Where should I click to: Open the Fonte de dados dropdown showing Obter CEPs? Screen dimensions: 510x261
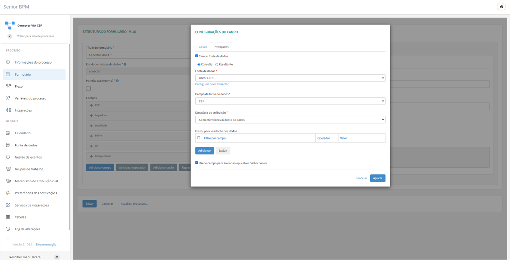tap(290, 78)
